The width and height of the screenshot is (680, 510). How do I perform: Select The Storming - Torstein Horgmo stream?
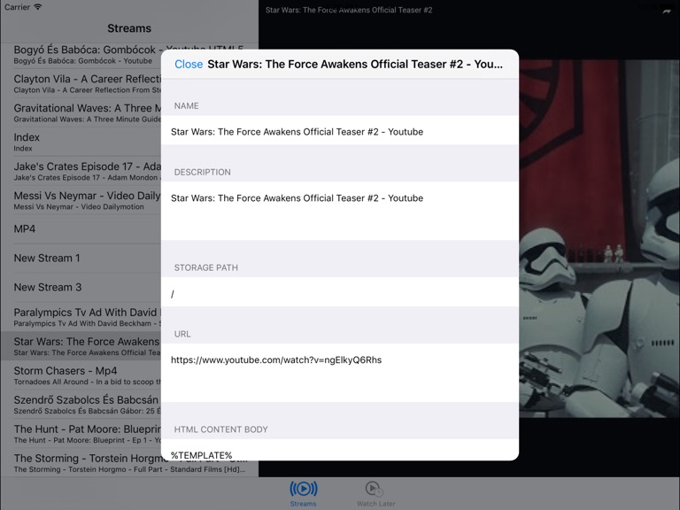129,462
